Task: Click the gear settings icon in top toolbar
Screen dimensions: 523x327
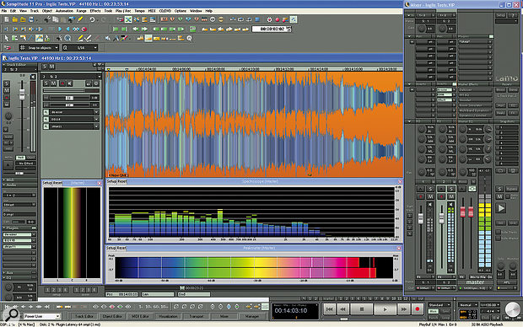Action: pyautogui.click(x=269, y=19)
